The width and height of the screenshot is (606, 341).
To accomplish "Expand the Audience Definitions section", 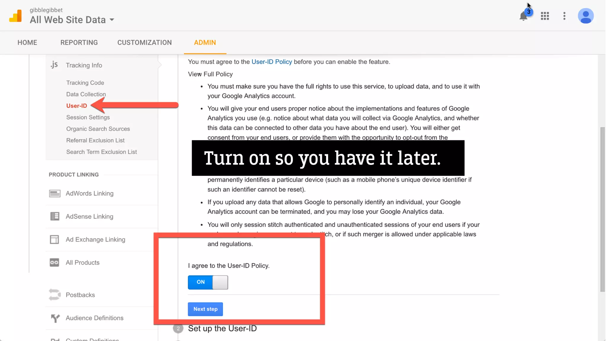I will [94, 318].
